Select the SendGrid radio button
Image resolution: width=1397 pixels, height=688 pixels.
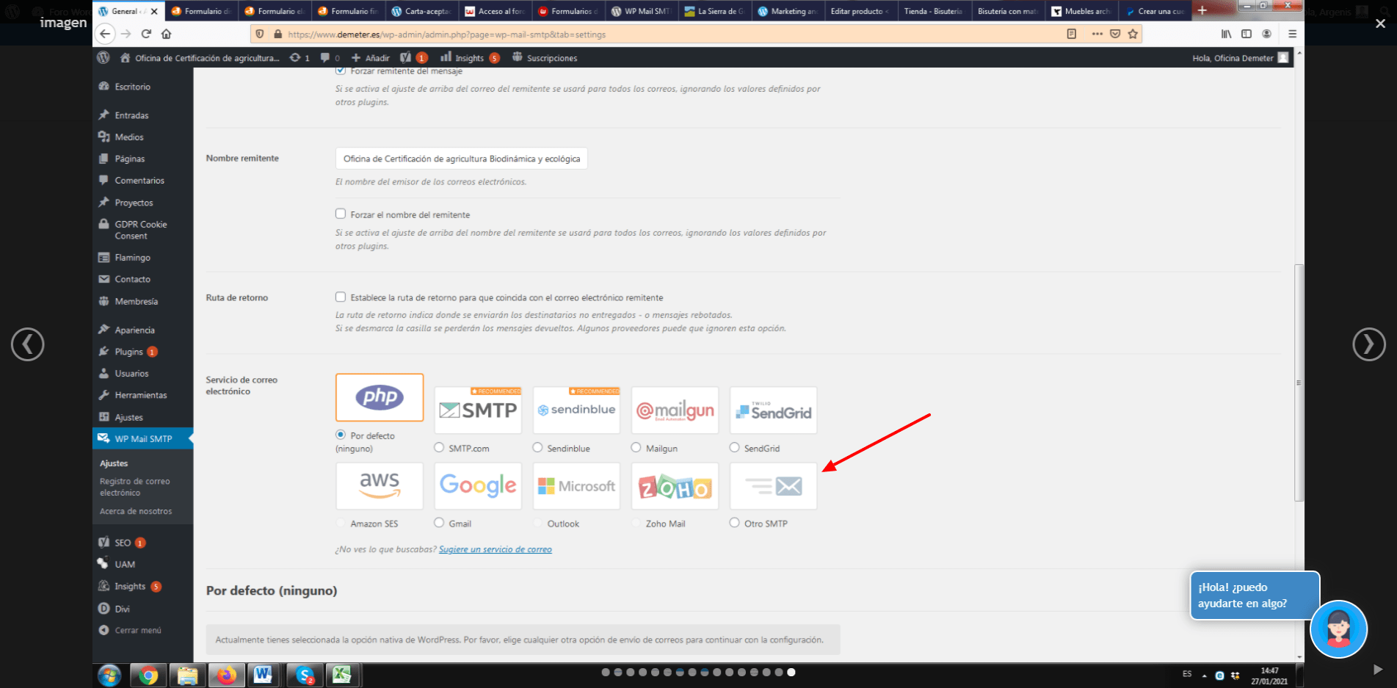point(734,447)
